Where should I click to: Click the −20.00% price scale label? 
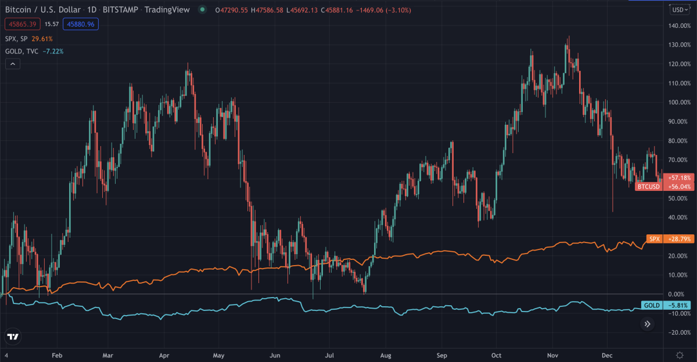coord(678,332)
